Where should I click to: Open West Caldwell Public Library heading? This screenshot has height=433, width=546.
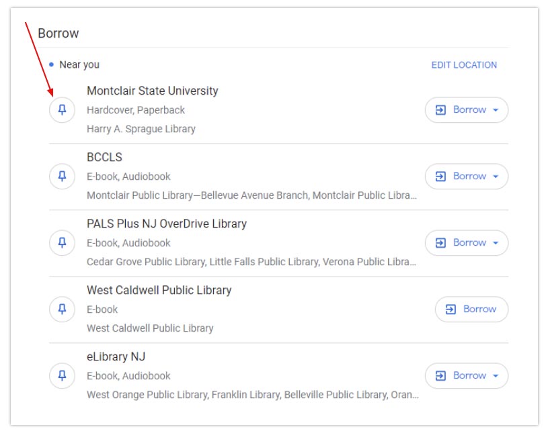coord(159,290)
